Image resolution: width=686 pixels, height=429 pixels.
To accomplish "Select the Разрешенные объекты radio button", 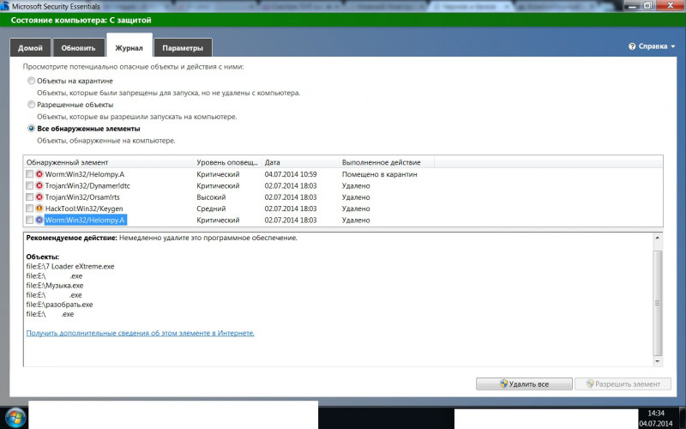I will pos(31,104).
